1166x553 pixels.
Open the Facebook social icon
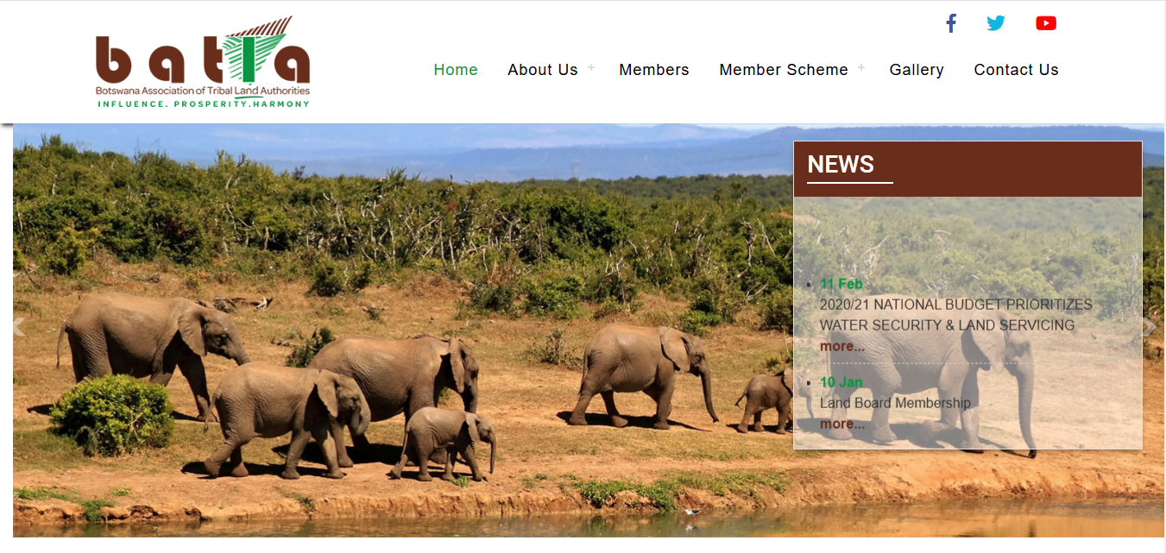click(951, 23)
